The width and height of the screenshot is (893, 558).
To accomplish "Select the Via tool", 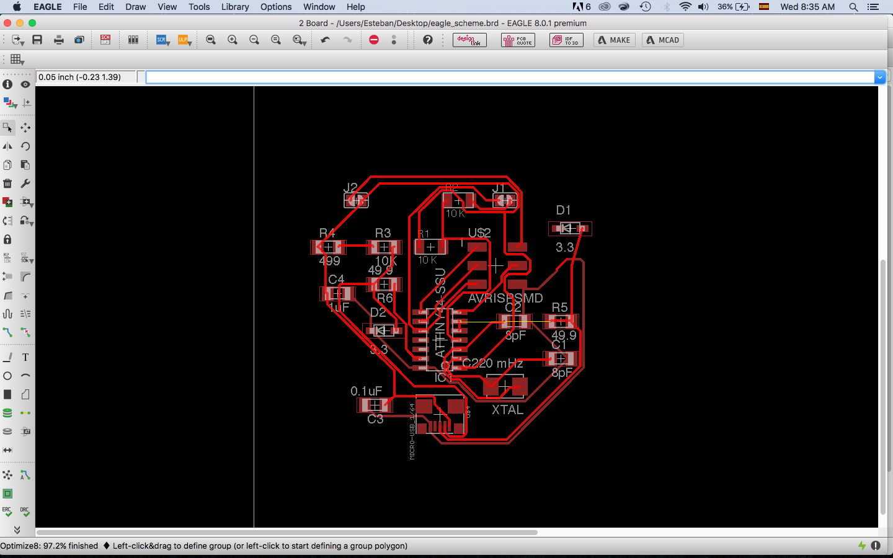I will pos(7,413).
